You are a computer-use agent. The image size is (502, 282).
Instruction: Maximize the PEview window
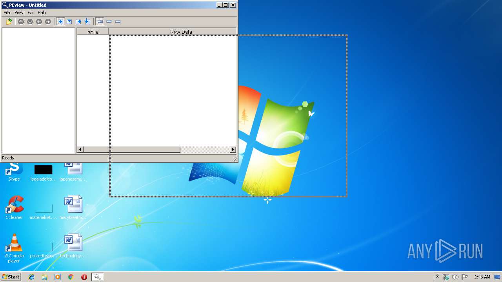(226, 5)
